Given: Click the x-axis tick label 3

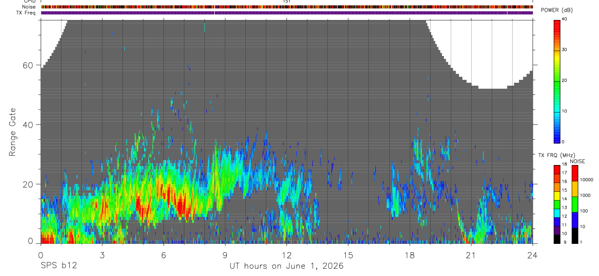Looking at the screenshot, I should tap(102, 255).
